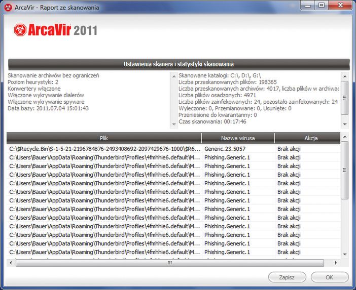Click settings panel scroll-down arrow
This screenshot has height=290, width=356.
click(x=174, y=124)
